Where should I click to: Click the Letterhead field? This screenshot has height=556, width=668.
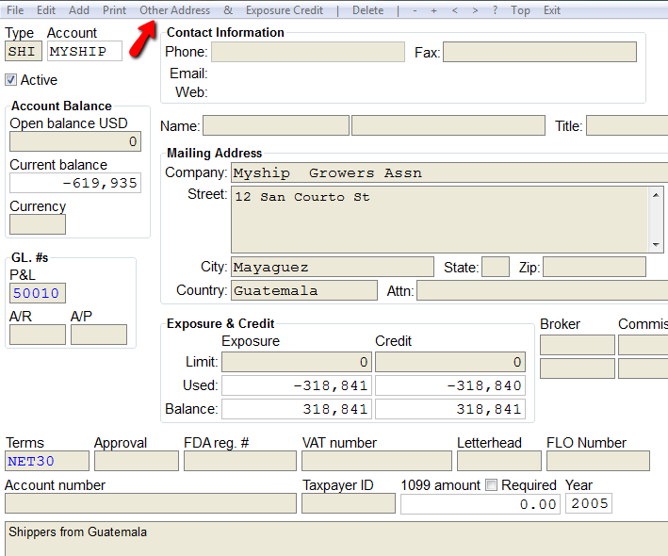point(499,461)
